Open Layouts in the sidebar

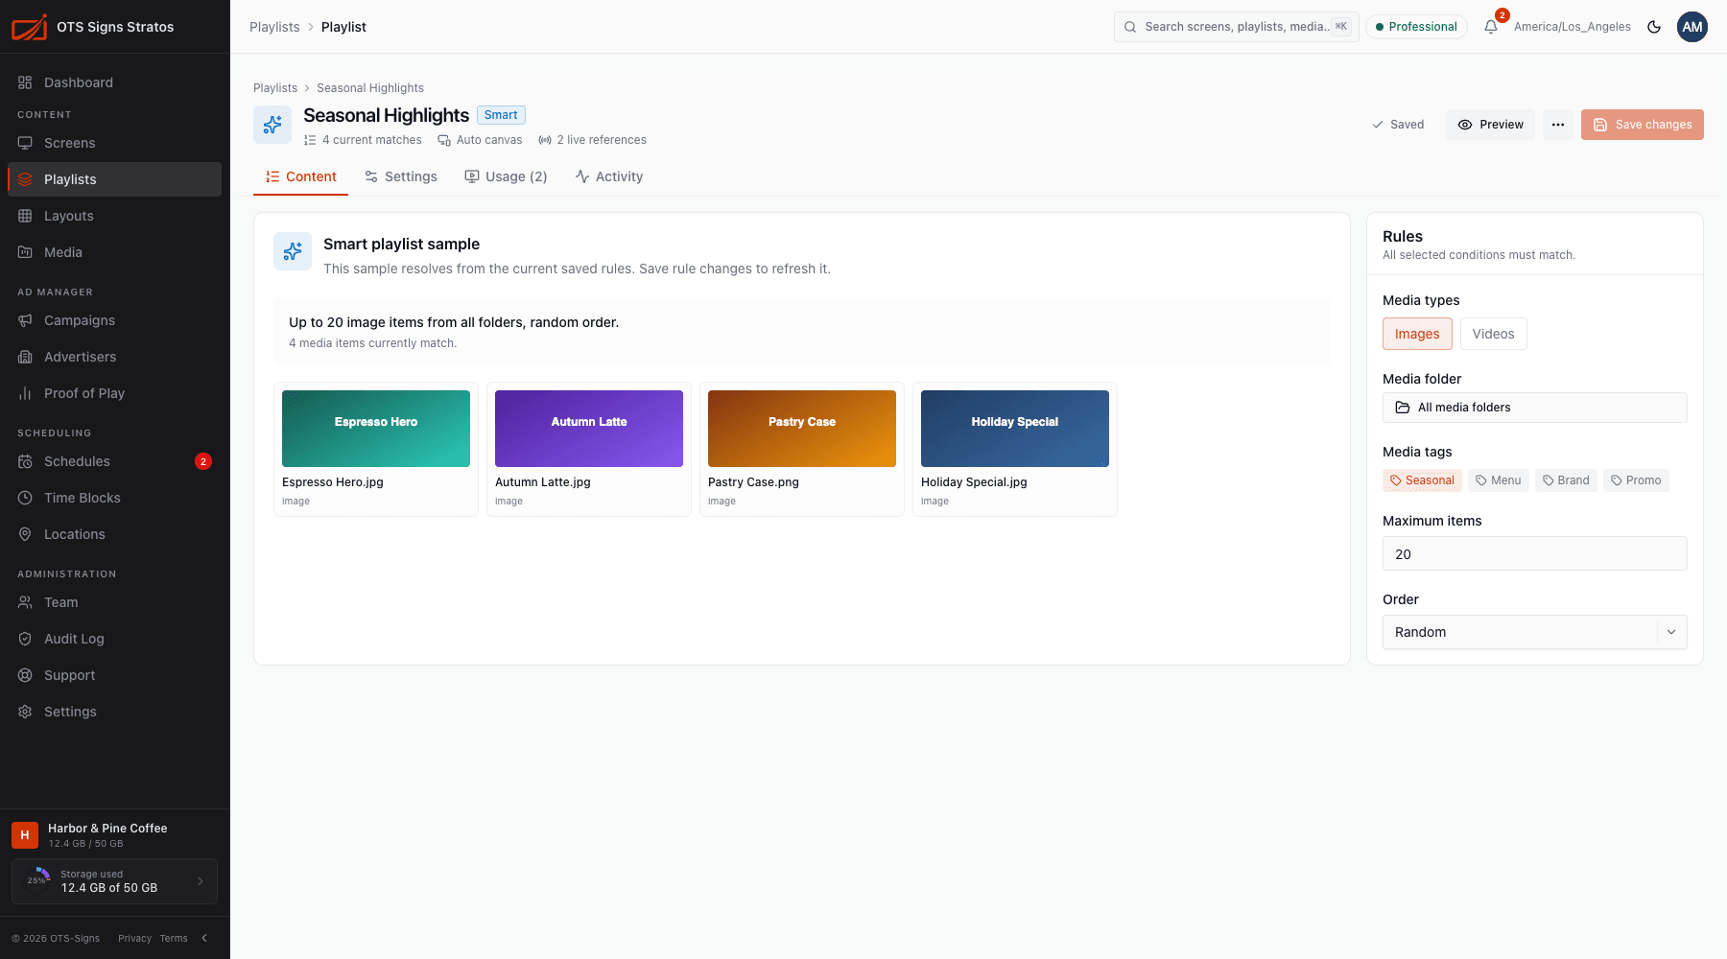point(114,216)
